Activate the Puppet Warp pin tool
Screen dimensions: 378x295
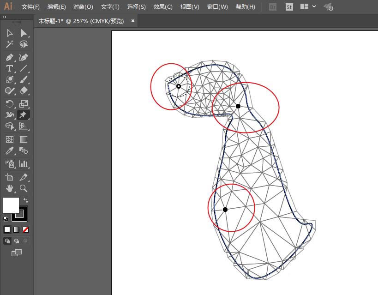24,115
